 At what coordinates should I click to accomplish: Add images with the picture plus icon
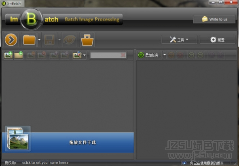8,55
